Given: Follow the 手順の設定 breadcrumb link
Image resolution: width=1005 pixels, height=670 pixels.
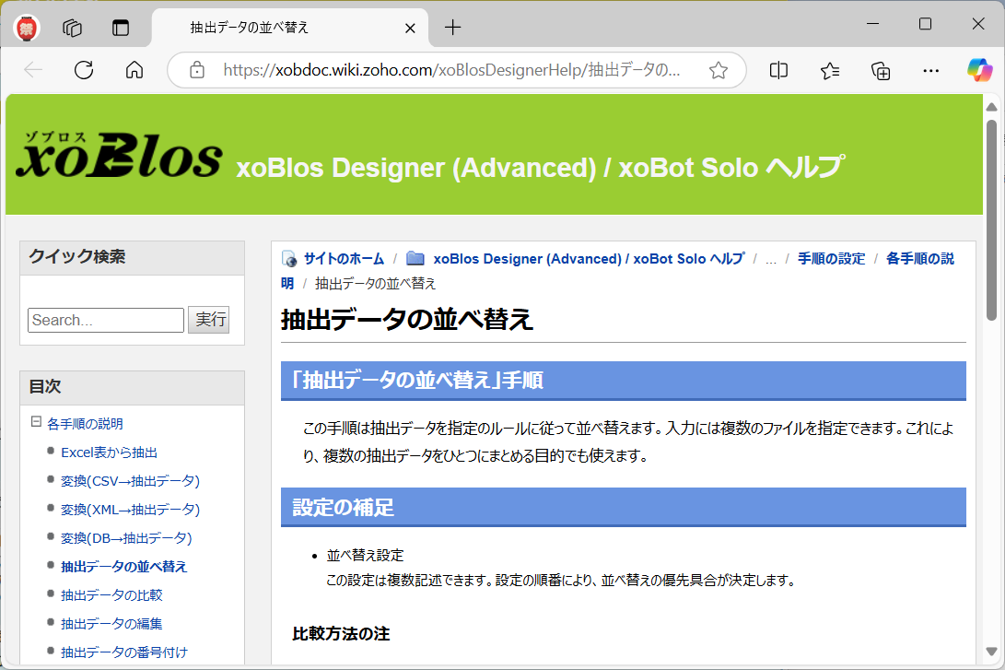Looking at the screenshot, I should tap(831, 259).
